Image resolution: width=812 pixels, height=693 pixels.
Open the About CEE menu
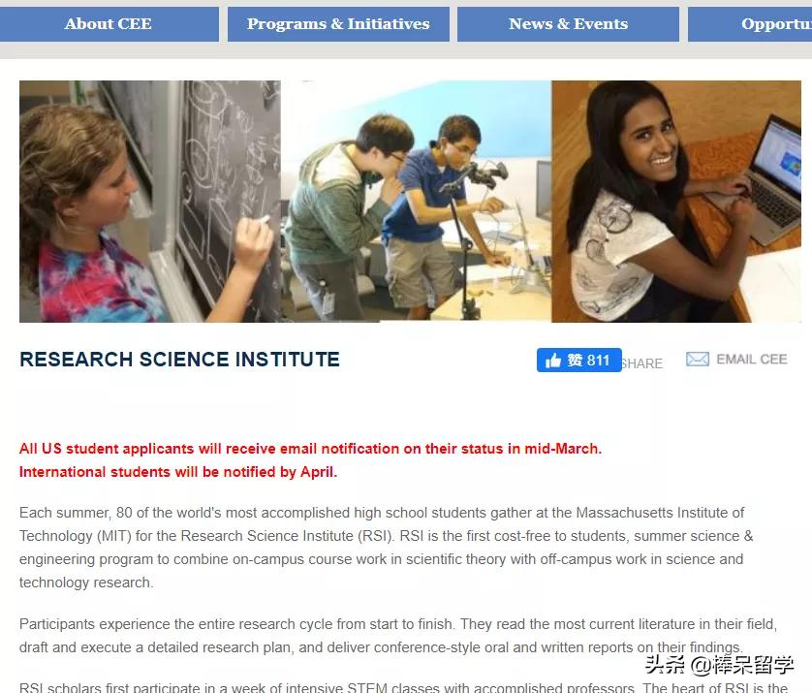click(109, 24)
